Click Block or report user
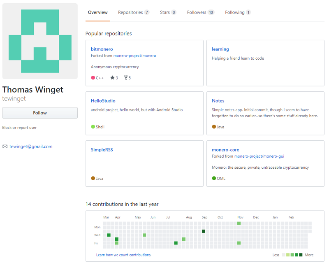The width and height of the screenshot is (329, 265). [x=19, y=128]
